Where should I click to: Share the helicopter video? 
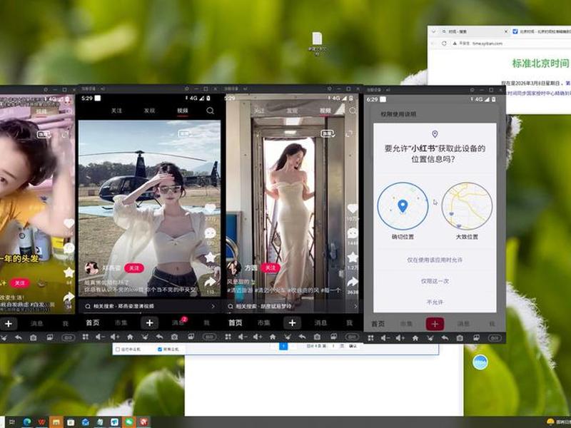coord(210,282)
